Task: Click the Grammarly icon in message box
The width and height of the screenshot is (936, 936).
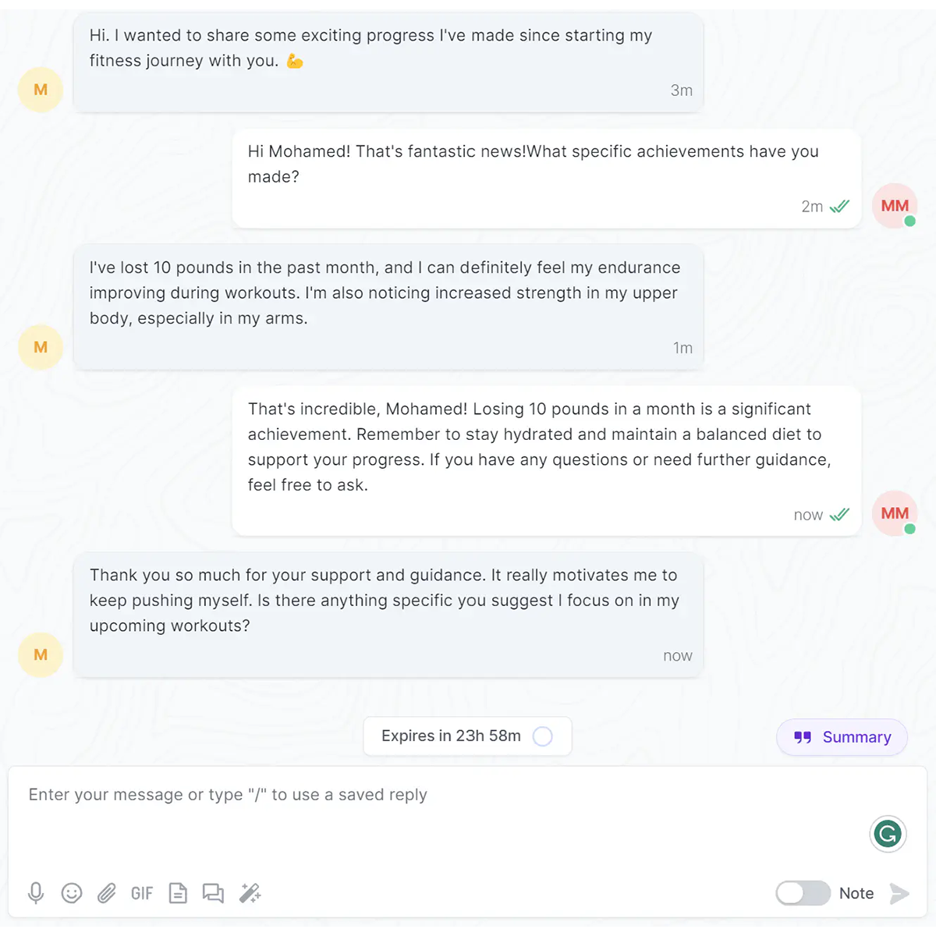Action: click(888, 834)
